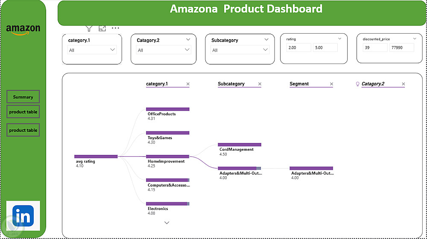The image size is (427, 239).
Task: Open focus mode with the expand icon
Action: pos(102,28)
